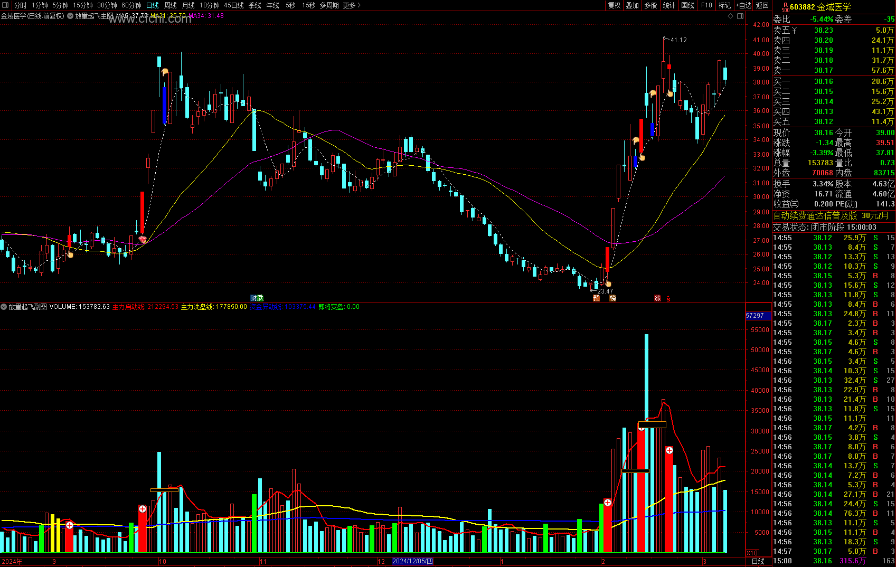Screen dimensions: 896x567
Task: Click the 2024年 label on the time axis
Action: pos(12,562)
